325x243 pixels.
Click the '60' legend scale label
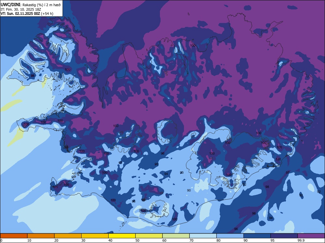[164, 240]
